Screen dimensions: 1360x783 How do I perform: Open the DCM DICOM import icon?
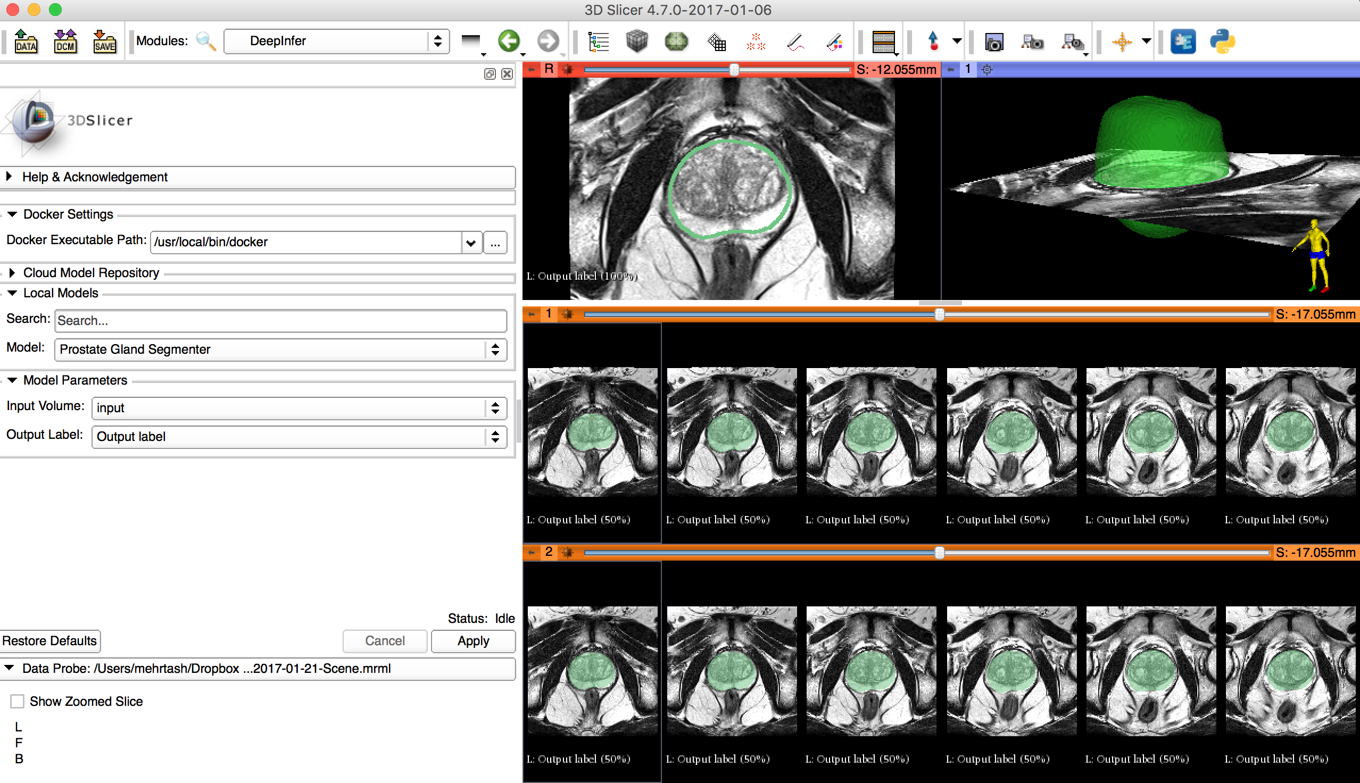[65, 41]
